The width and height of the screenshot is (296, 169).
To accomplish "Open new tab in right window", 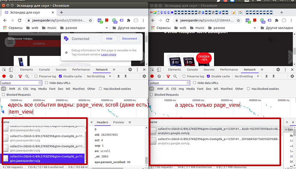I will click(282, 12).
